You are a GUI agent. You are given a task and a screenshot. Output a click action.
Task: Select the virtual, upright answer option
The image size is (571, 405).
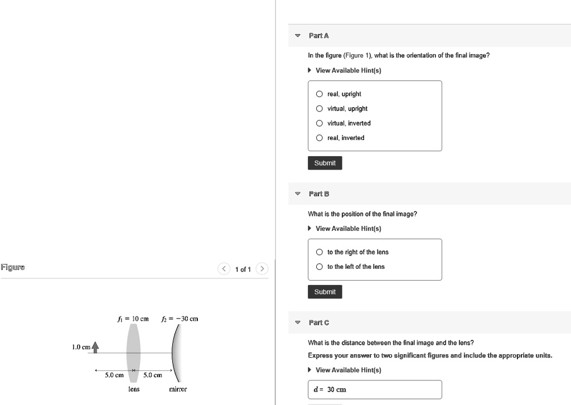[319, 108]
